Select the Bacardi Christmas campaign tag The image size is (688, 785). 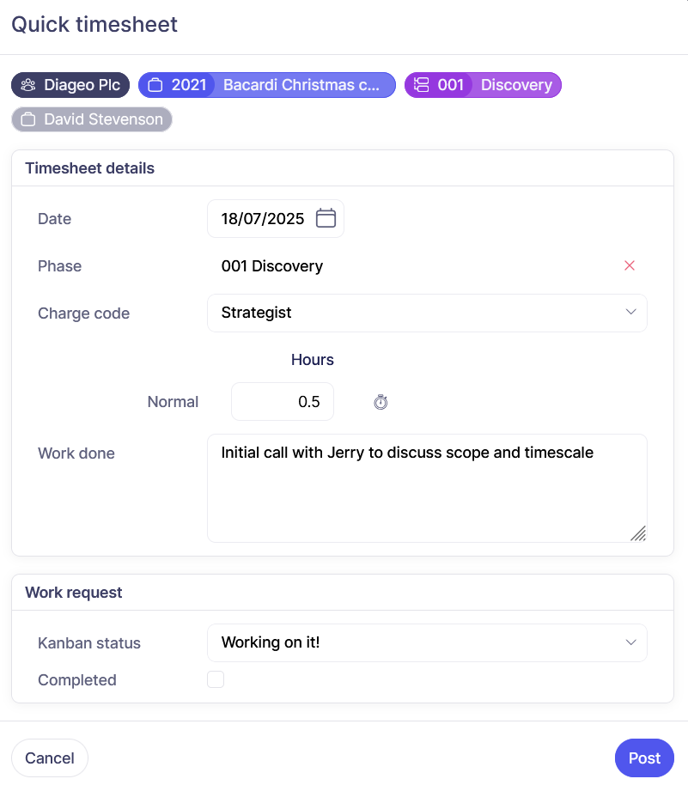301,85
